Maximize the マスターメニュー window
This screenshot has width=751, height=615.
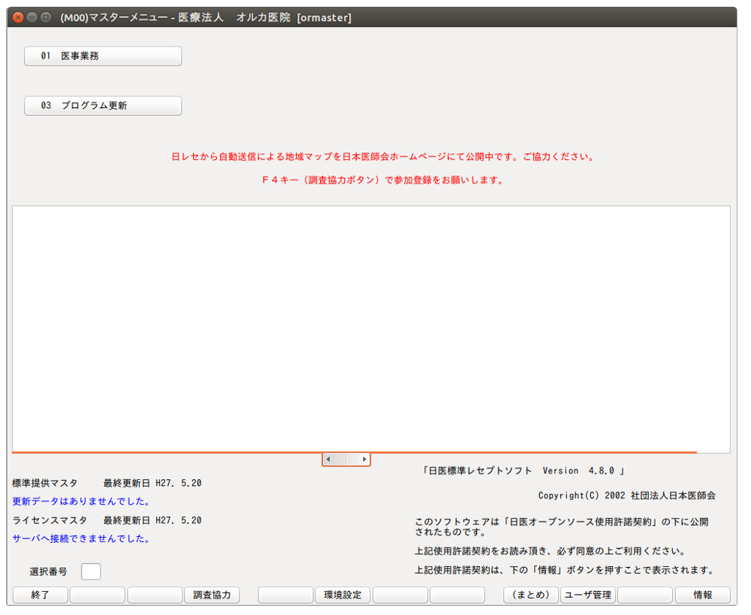(46, 17)
